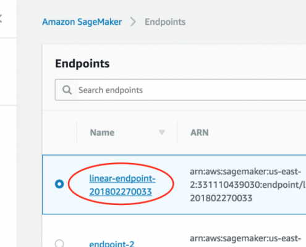Close the left navigation panel with the X icon

tap(1, 19)
